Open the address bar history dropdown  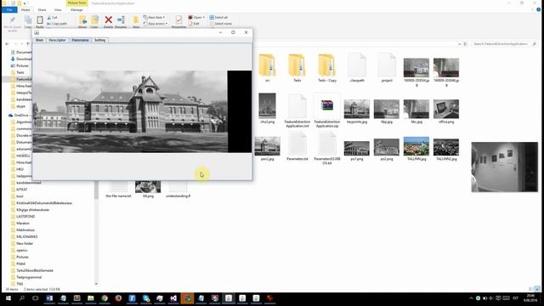pyautogui.click(x=459, y=44)
